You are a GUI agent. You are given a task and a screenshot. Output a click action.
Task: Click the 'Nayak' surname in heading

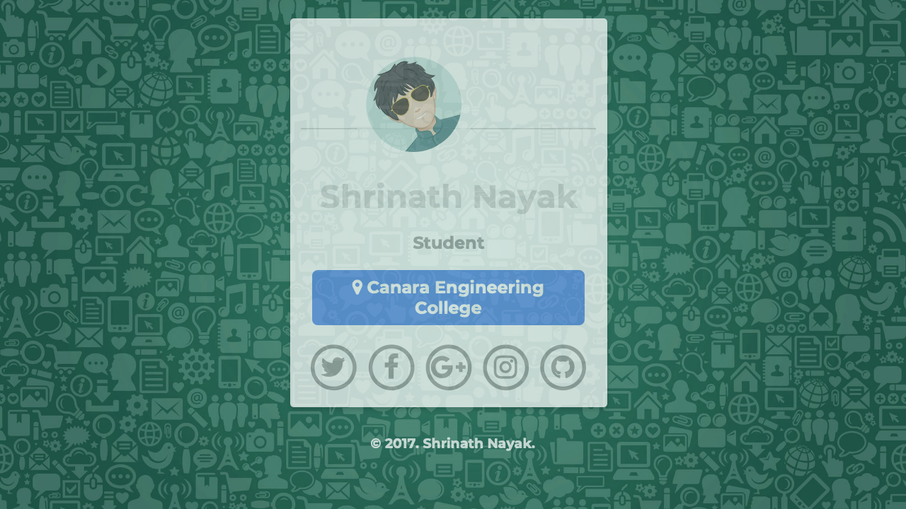click(524, 197)
